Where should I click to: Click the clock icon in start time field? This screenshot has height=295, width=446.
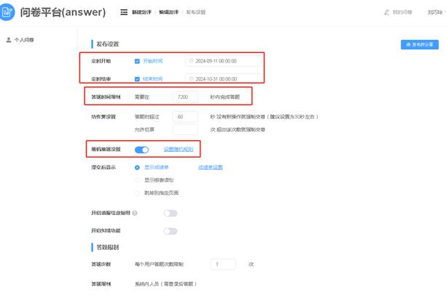coord(192,62)
